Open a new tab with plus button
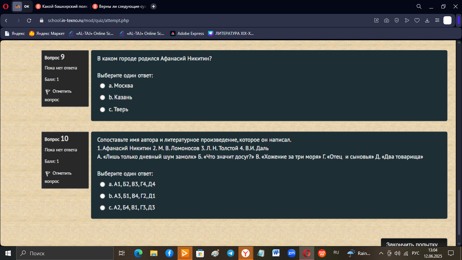 (x=153, y=6)
